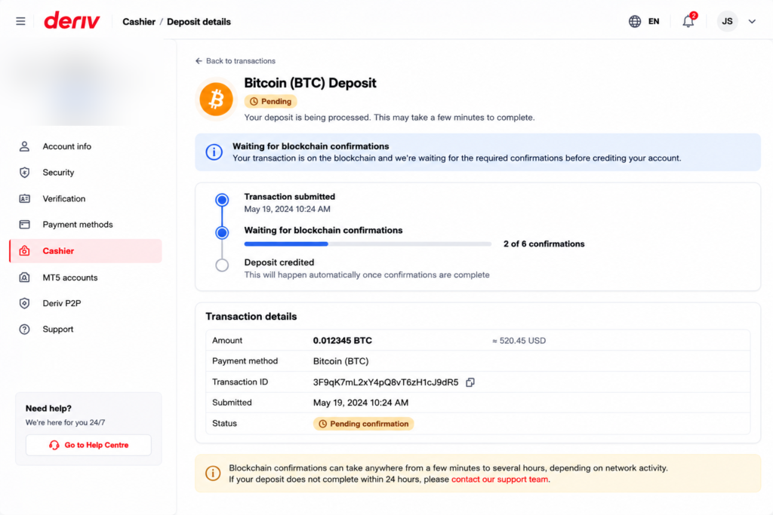Viewport: 773px width, 515px height.
Task: Click the confirmations progress bar
Action: [368, 244]
